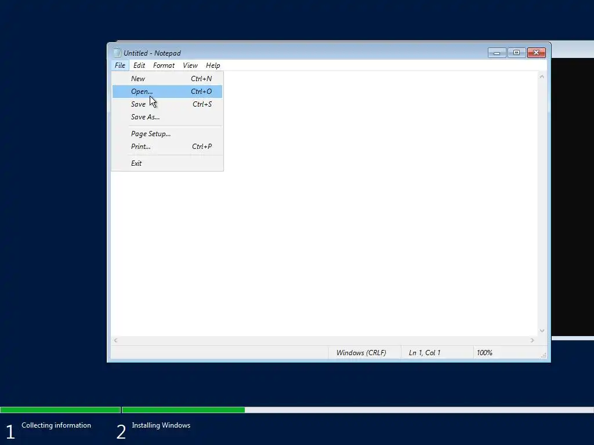This screenshot has width=594, height=445.
Task: Open the Format menu
Action: 164,65
